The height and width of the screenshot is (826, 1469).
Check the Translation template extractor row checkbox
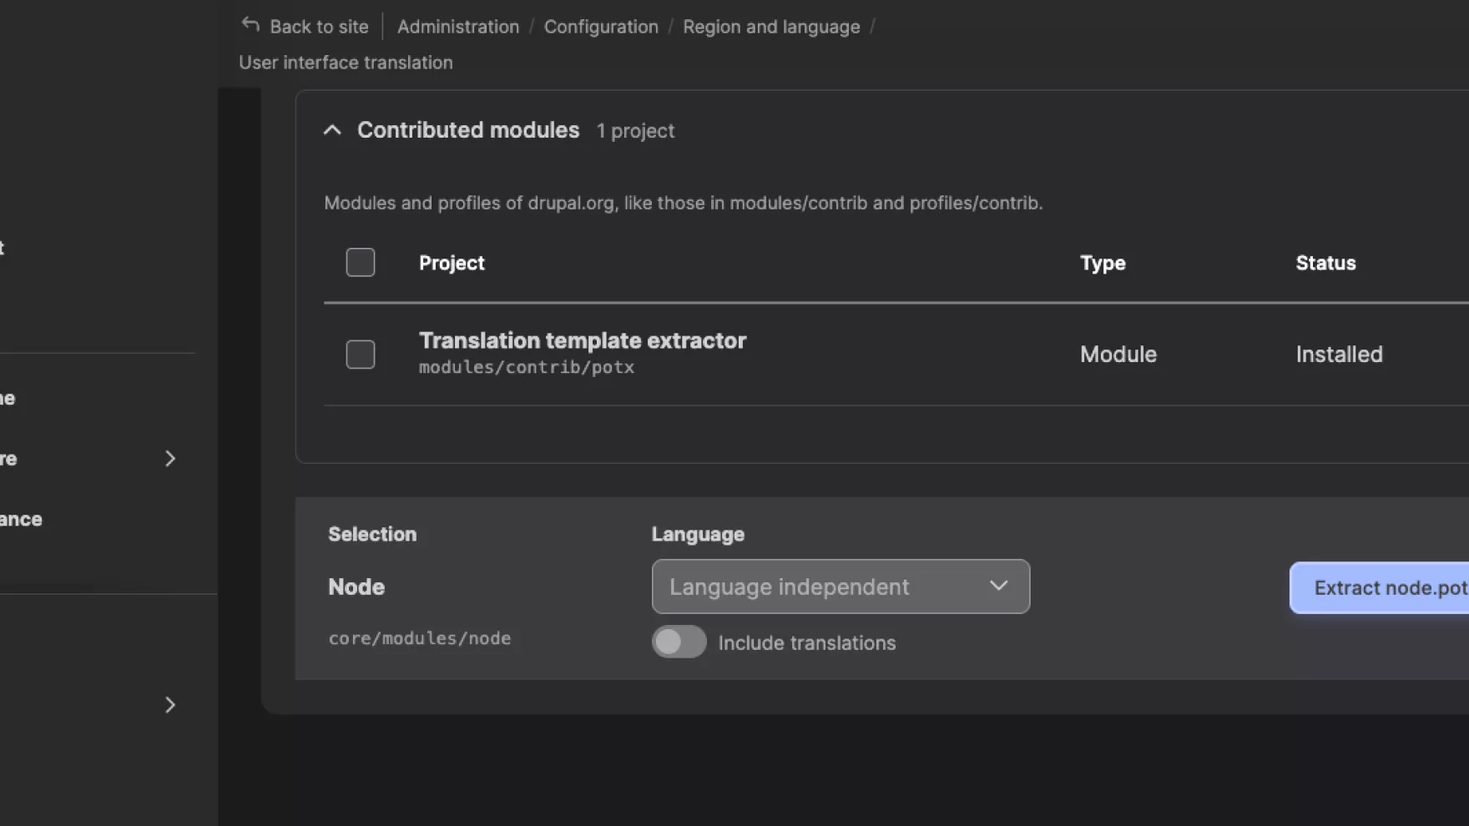[x=361, y=355]
